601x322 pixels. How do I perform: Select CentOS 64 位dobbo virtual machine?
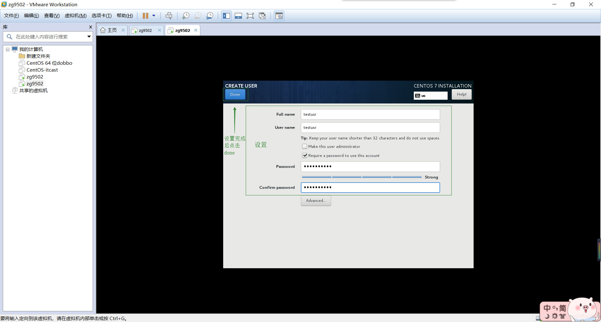(49, 63)
